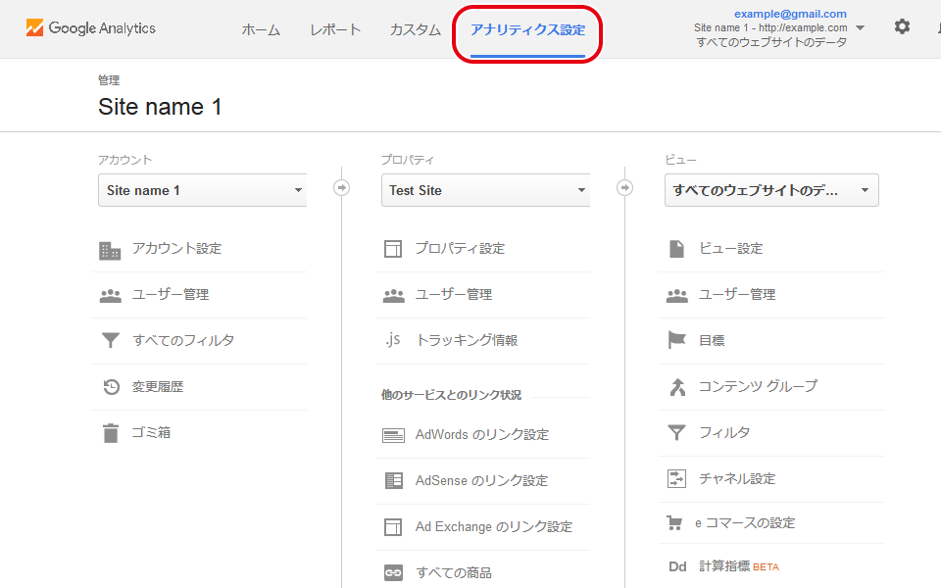
Task: Open アカウント設定 link
Action: [x=177, y=248]
